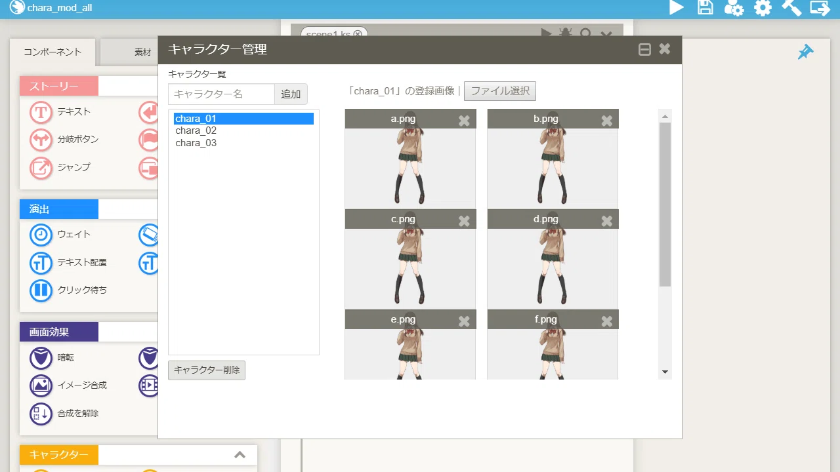Delete a.png registered image

464,121
